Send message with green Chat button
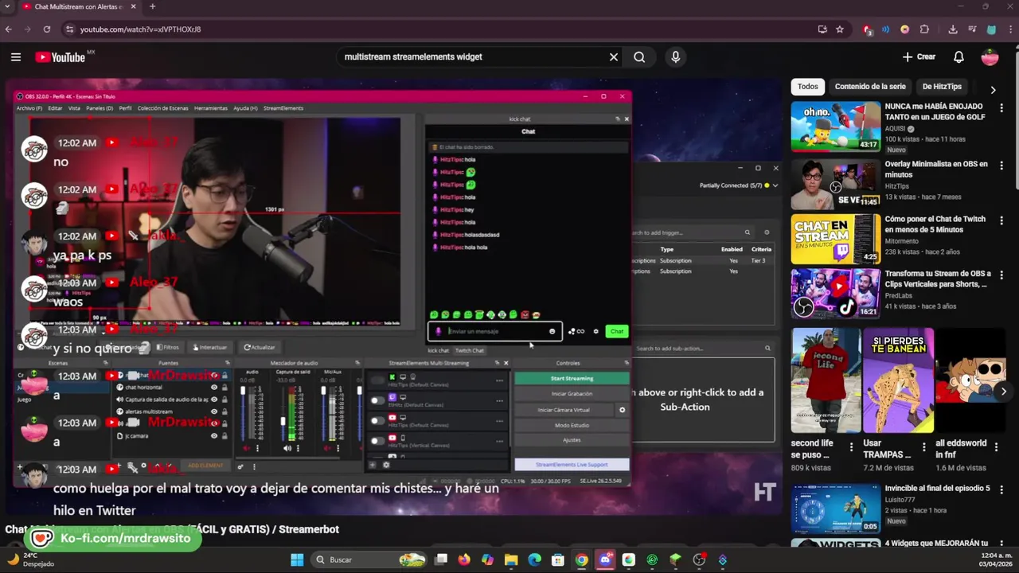The image size is (1019, 573). tap(617, 331)
